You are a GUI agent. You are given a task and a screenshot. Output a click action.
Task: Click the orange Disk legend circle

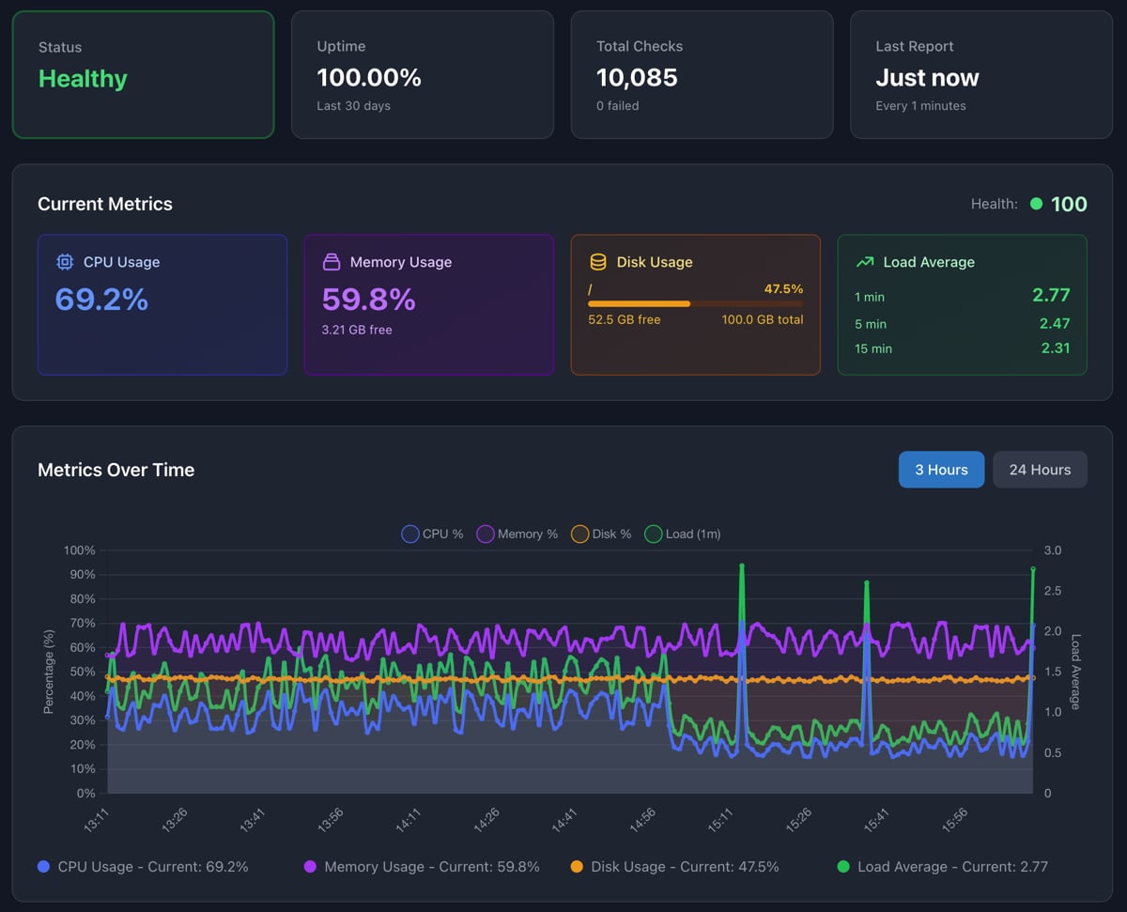[579, 533]
